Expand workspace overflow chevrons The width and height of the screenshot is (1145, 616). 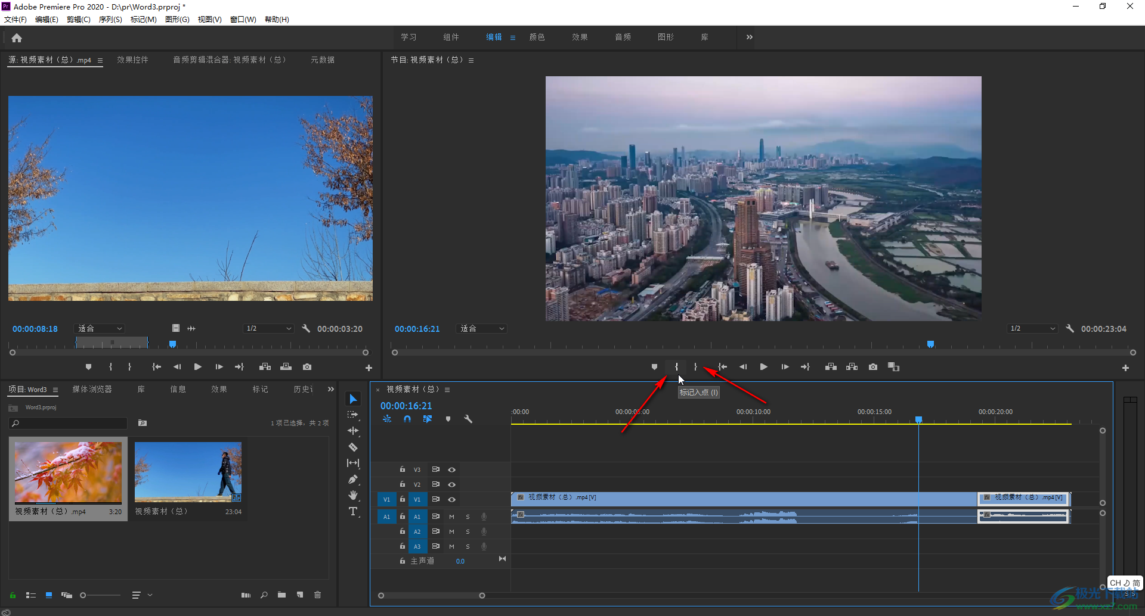(750, 37)
